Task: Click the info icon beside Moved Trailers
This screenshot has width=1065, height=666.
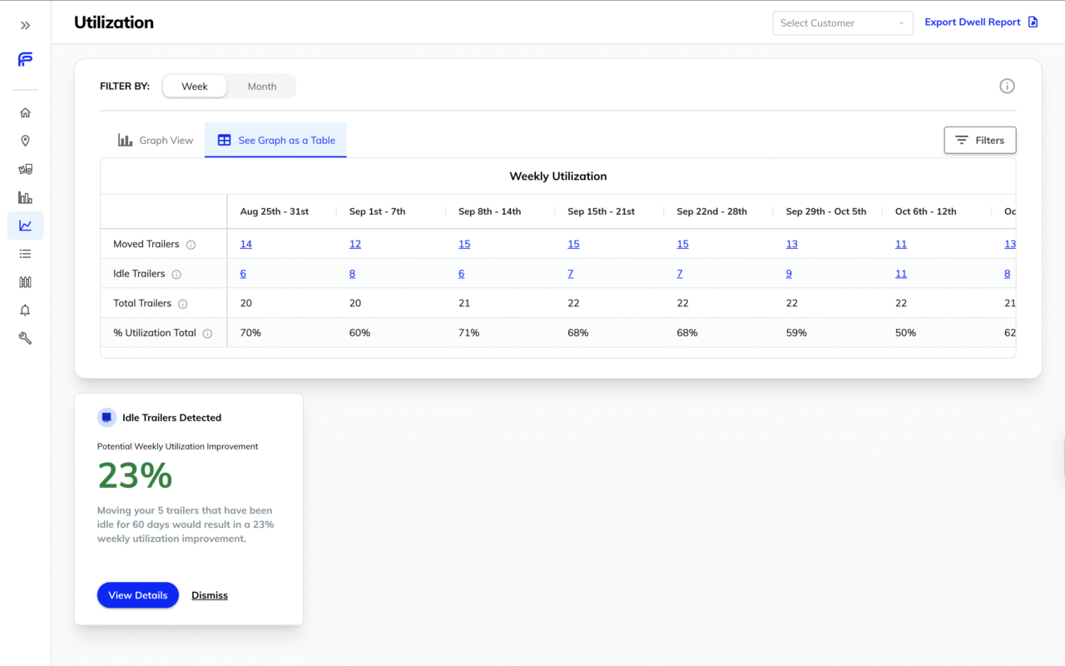Action: [191, 245]
